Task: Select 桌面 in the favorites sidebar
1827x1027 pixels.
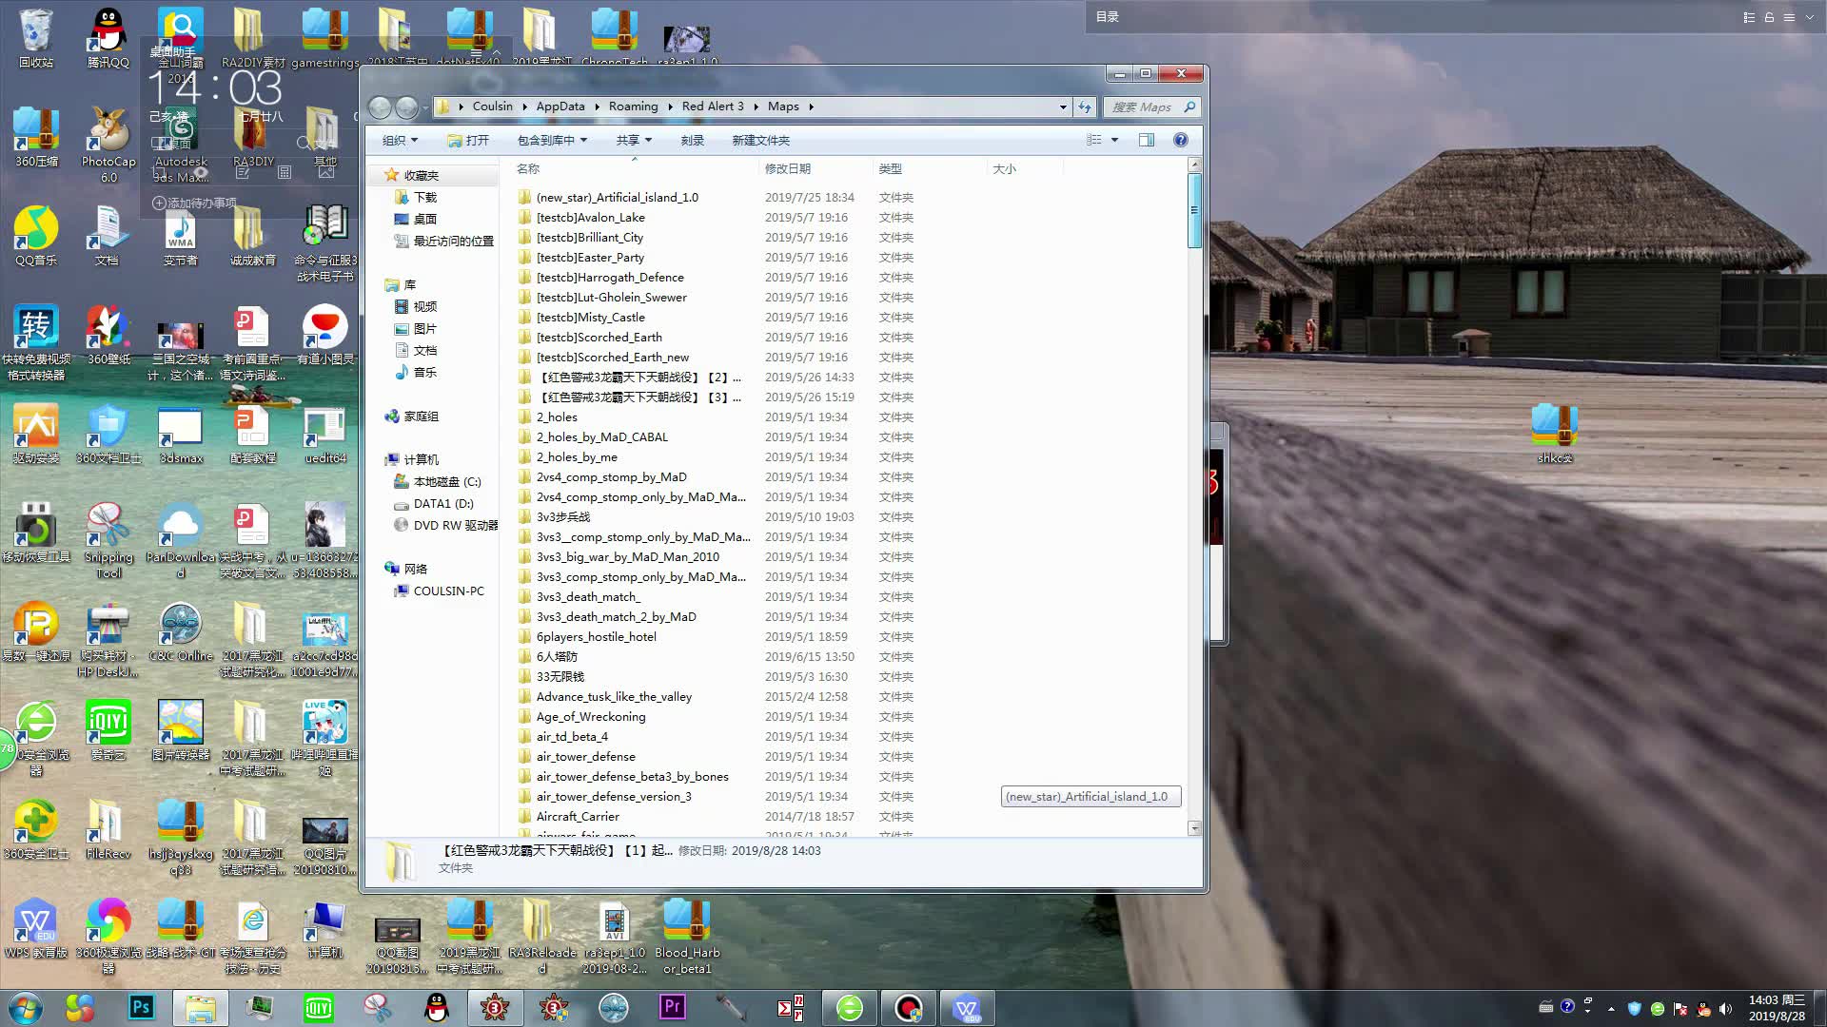Action: pyautogui.click(x=415, y=219)
